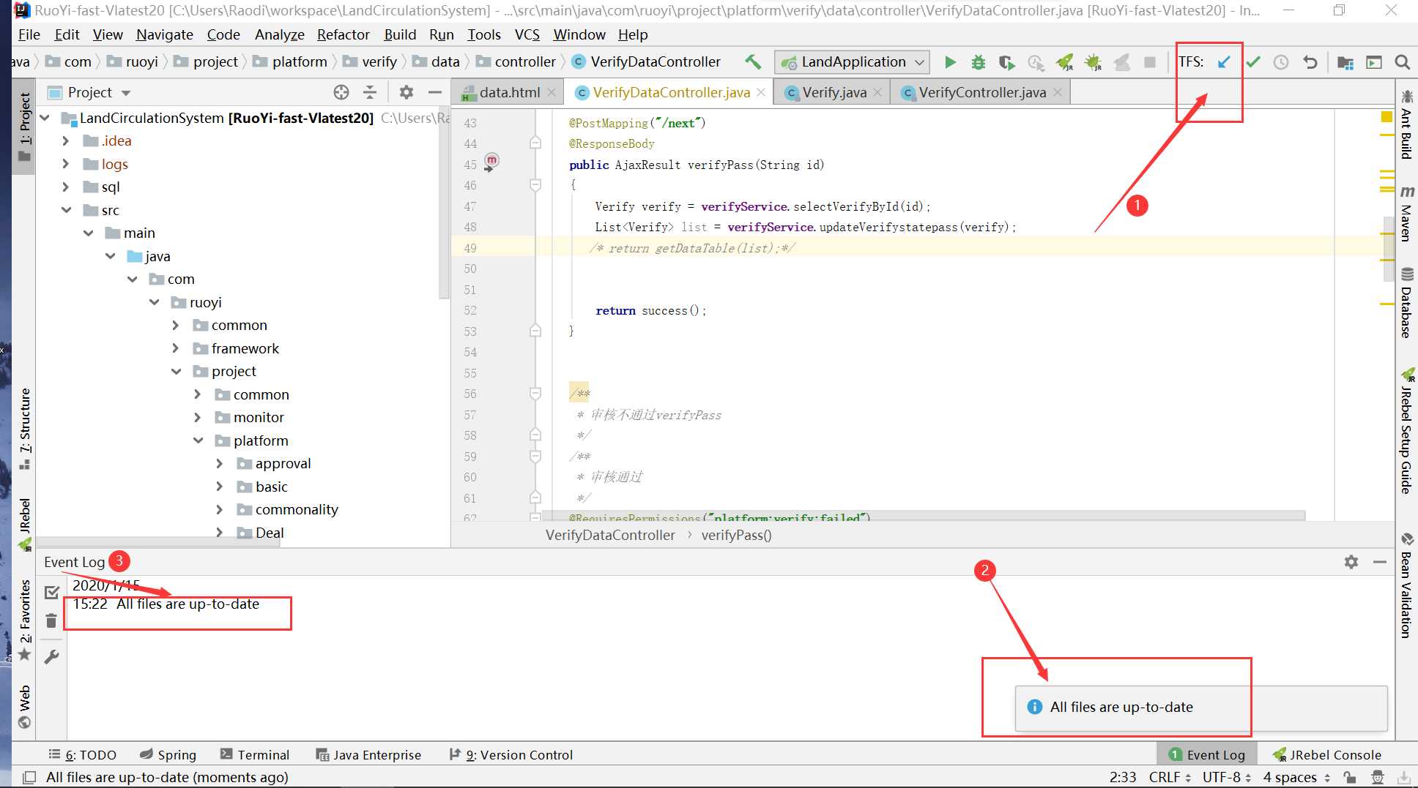Open the VCS menu
This screenshot has height=788, width=1418.
coord(527,34)
